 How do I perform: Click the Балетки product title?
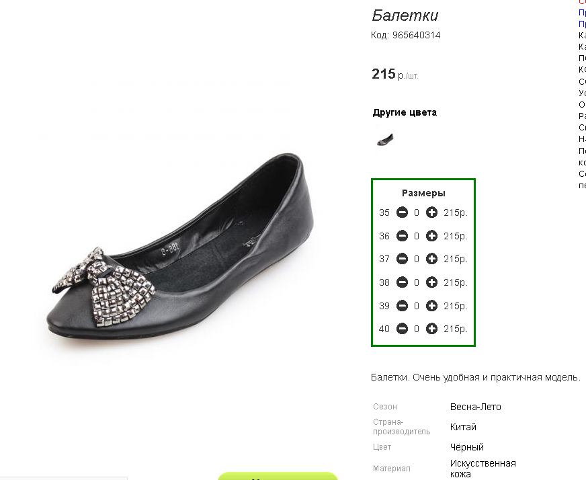click(x=405, y=15)
